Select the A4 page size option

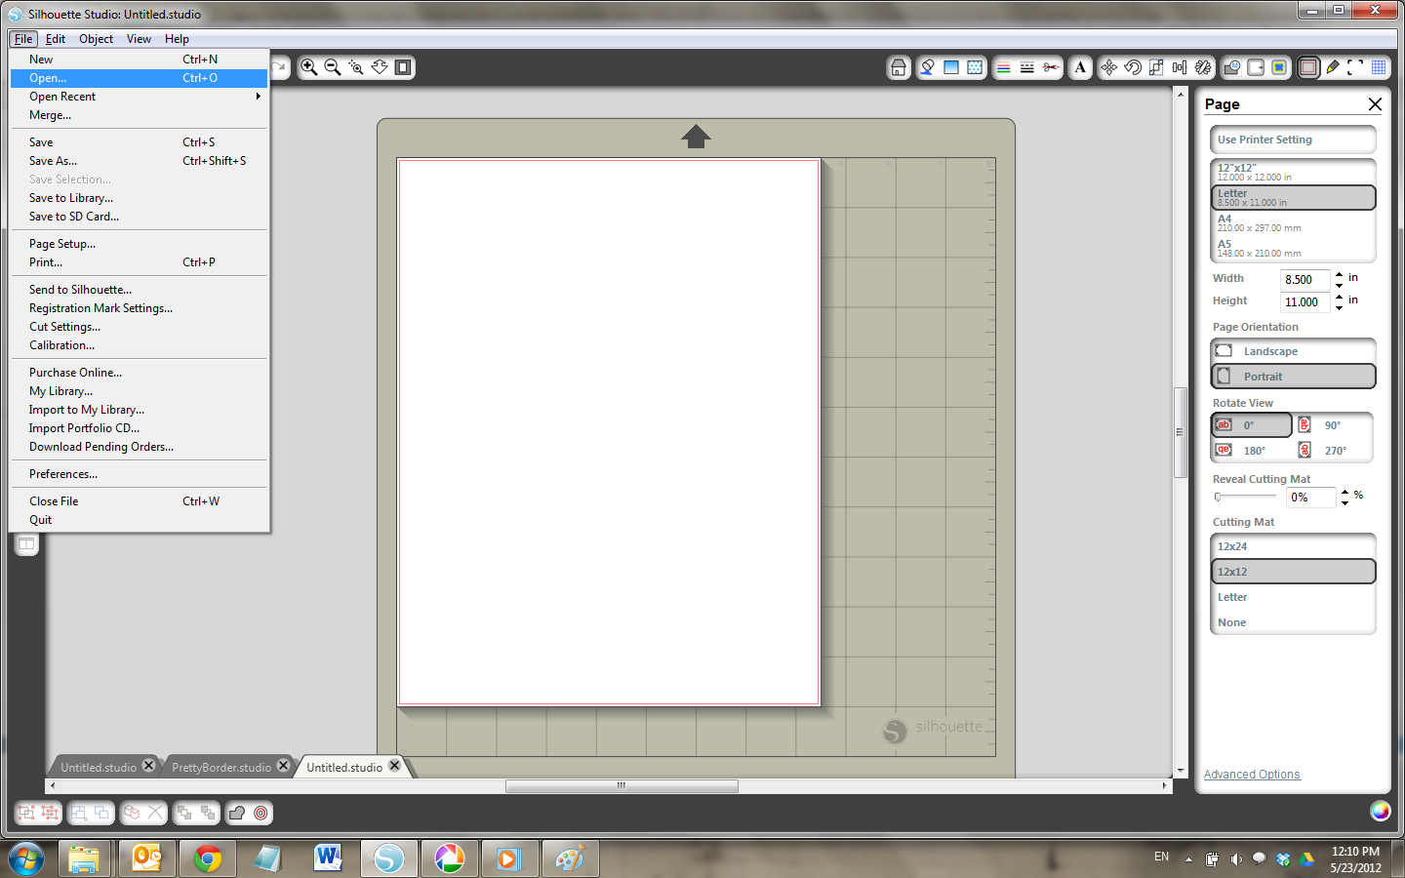pos(1293,222)
